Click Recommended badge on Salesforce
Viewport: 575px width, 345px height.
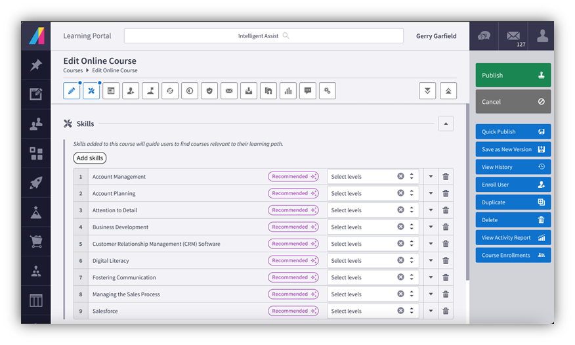tap(293, 311)
